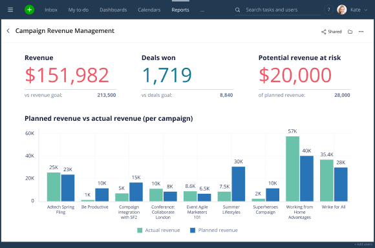Click the Adtech Spring Fling 25K actual bar
Image resolution: width=375 pixels, height=248 pixels.
pyautogui.click(x=54, y=187)
